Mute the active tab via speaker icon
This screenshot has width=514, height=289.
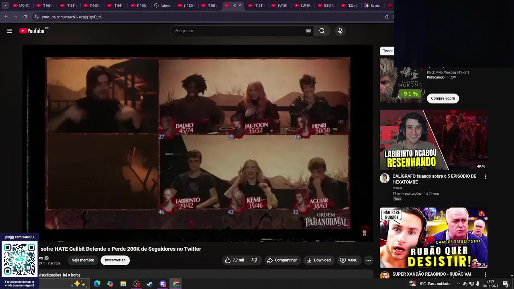tap(235, 6)
